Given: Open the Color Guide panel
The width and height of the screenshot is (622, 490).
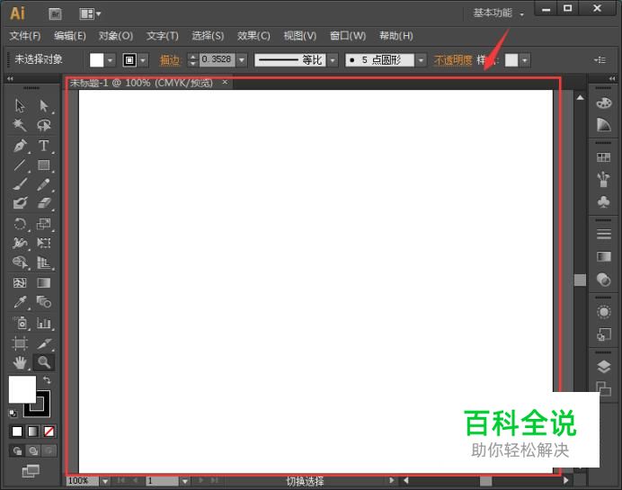Looking at the screenshot, I should pyautogui.click(x=604, y=125).
